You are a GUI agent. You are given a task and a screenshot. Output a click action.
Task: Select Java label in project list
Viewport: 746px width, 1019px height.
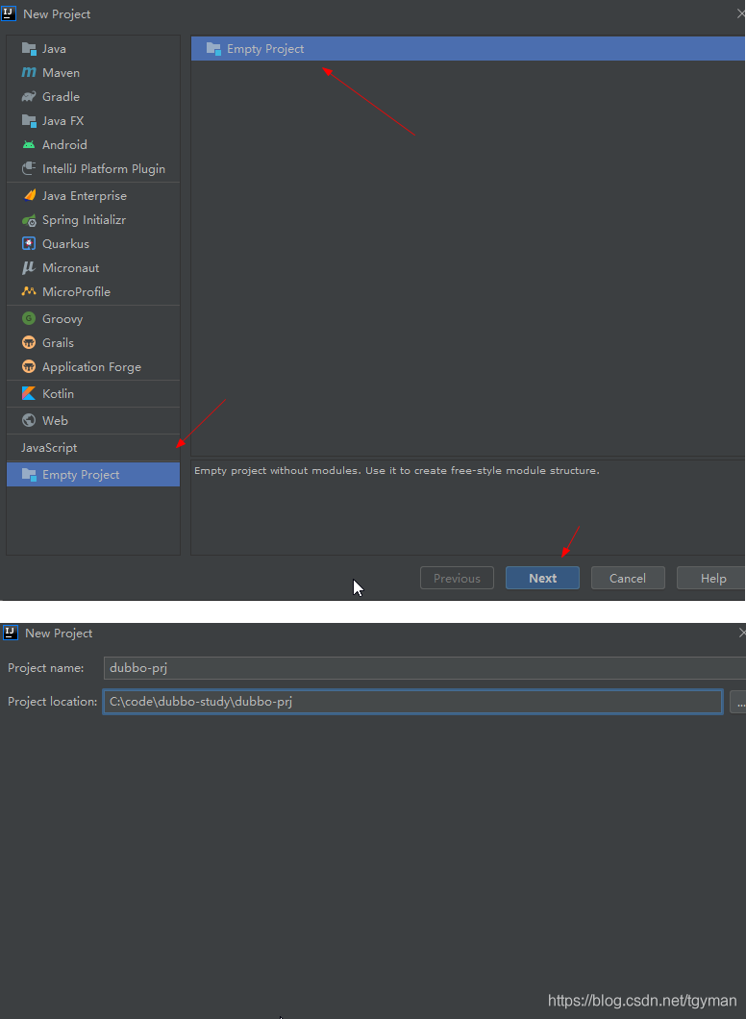click(54, 49)
